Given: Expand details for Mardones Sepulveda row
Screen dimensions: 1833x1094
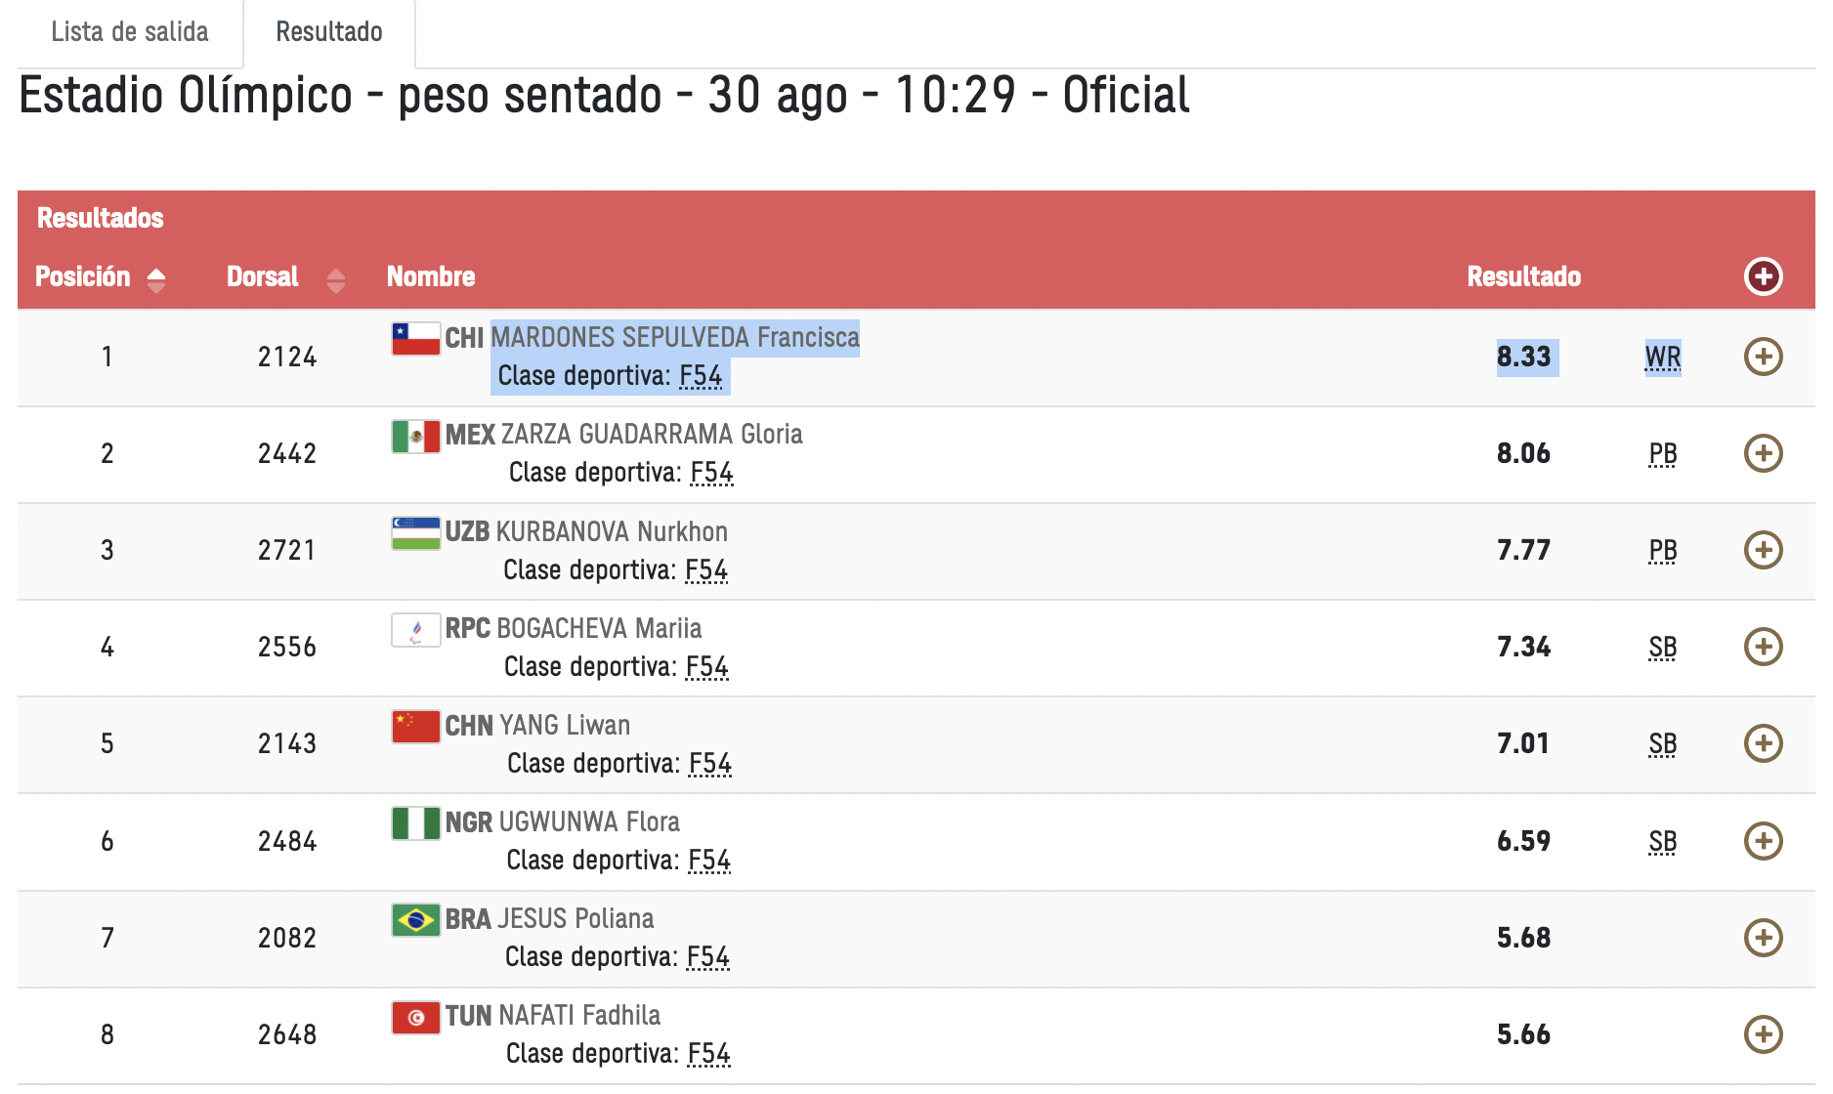Looking at the screenshot, I should pos(1763,357).
